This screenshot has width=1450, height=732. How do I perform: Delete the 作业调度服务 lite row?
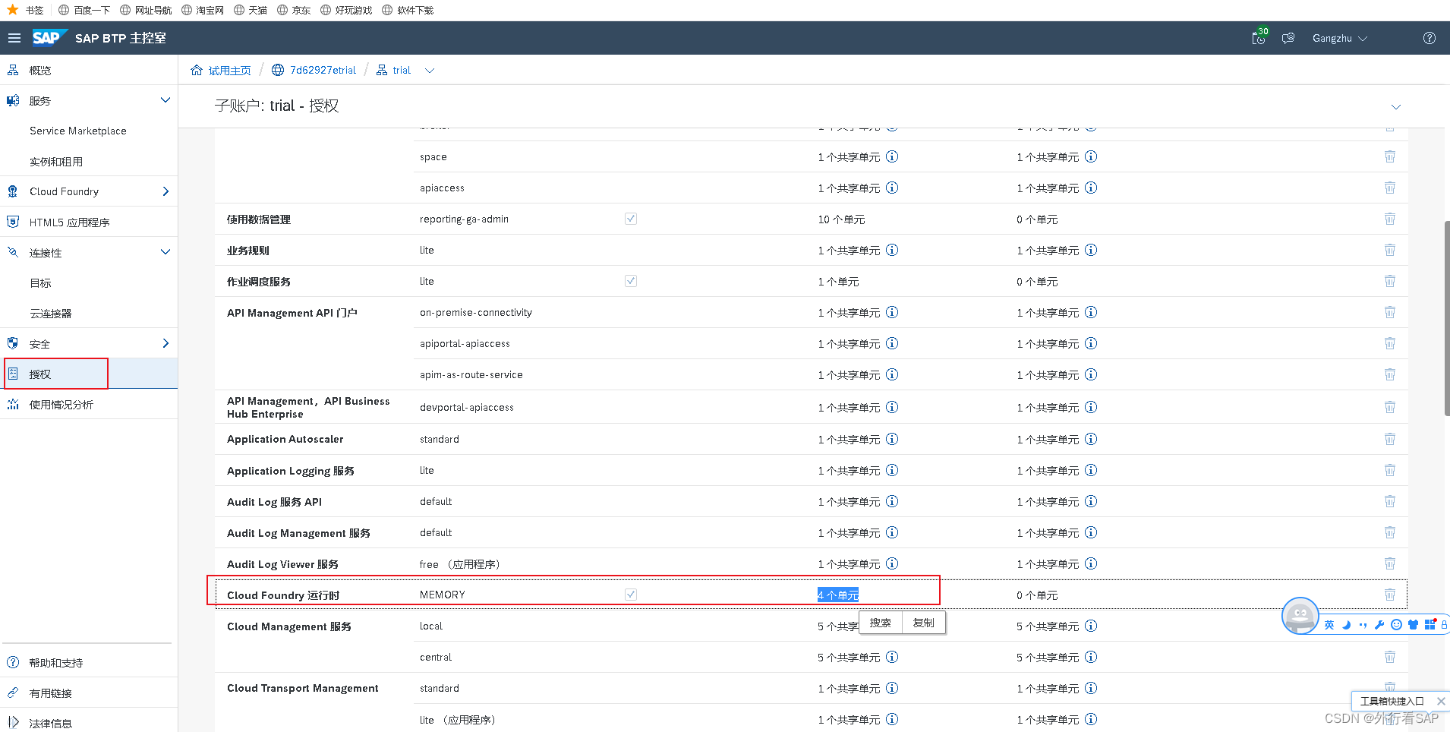pos(1390,281)
